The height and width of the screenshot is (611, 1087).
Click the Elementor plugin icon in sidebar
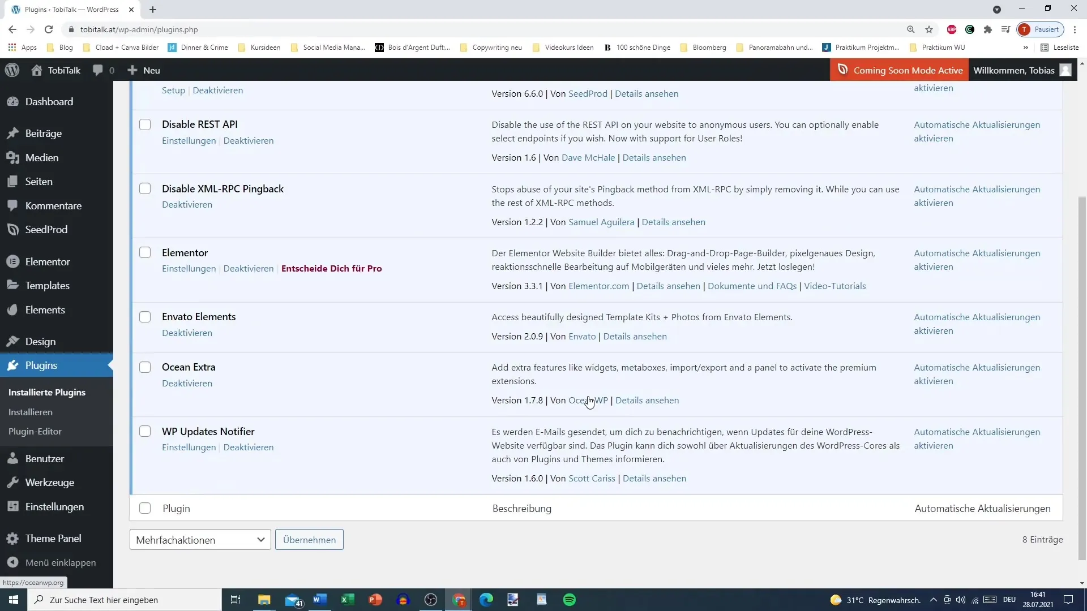[14, 261]
